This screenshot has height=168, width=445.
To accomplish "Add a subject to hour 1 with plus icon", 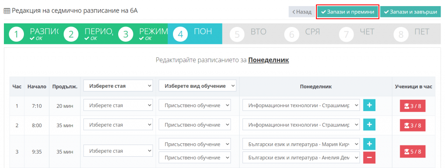I will click(369, 105).
